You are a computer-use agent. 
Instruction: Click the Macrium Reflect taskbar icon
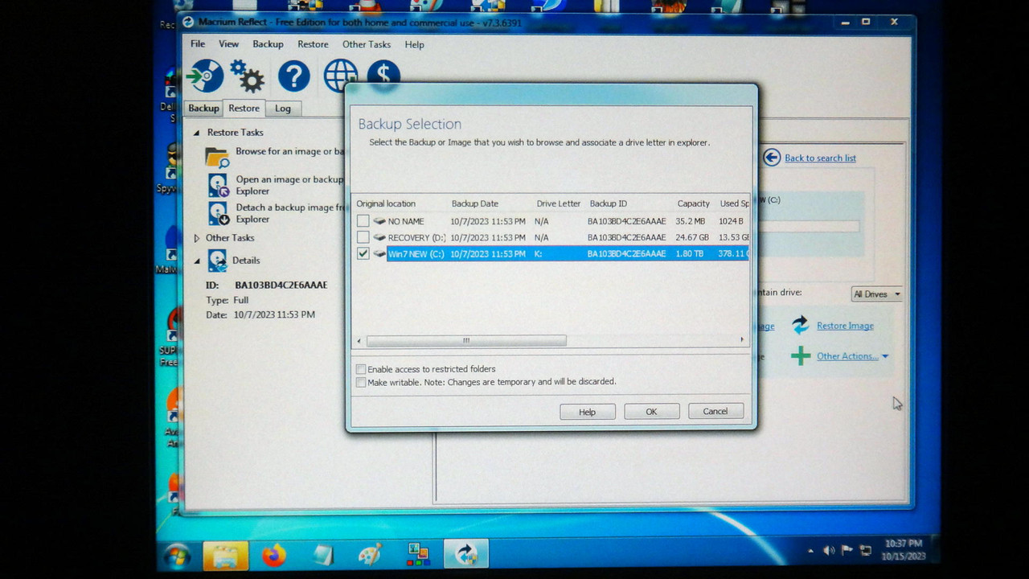pos(466,554)
